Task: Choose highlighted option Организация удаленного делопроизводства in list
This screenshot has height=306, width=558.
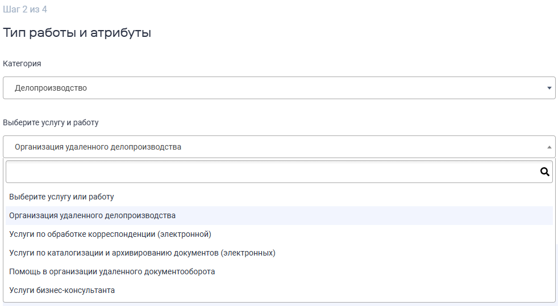Action: [93, 215]
